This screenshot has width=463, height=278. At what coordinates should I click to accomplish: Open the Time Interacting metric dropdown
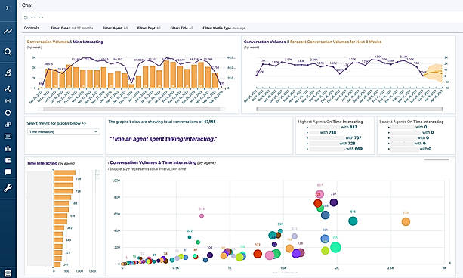coord(63,131)
